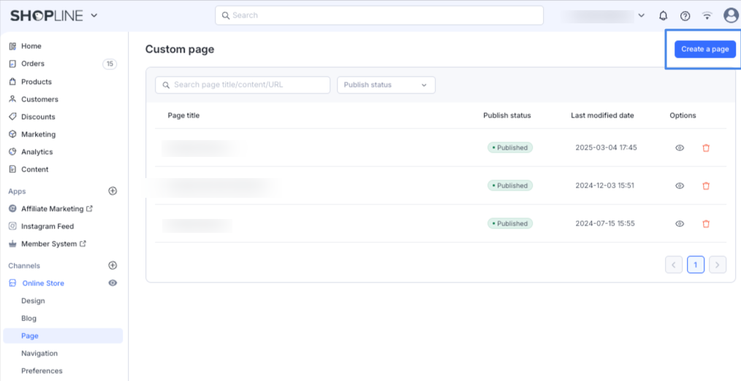Click the page title search field
741x381 pixels.
coord(243,85)
